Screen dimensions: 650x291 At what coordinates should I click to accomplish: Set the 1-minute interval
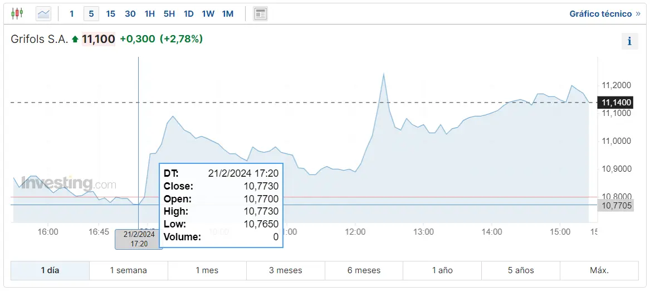[72, 13]
